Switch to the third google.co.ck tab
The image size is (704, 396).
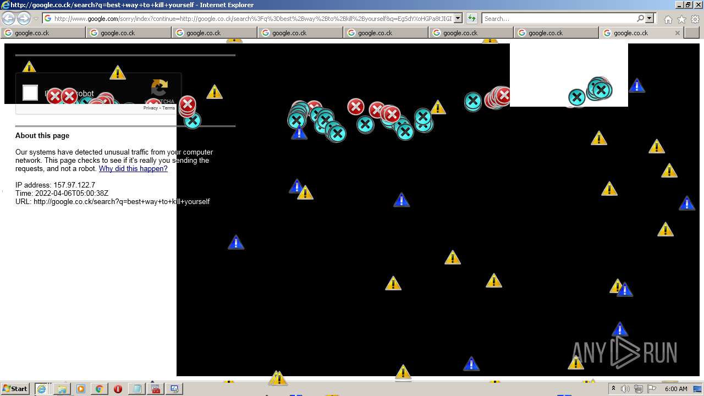pos(215,33)
